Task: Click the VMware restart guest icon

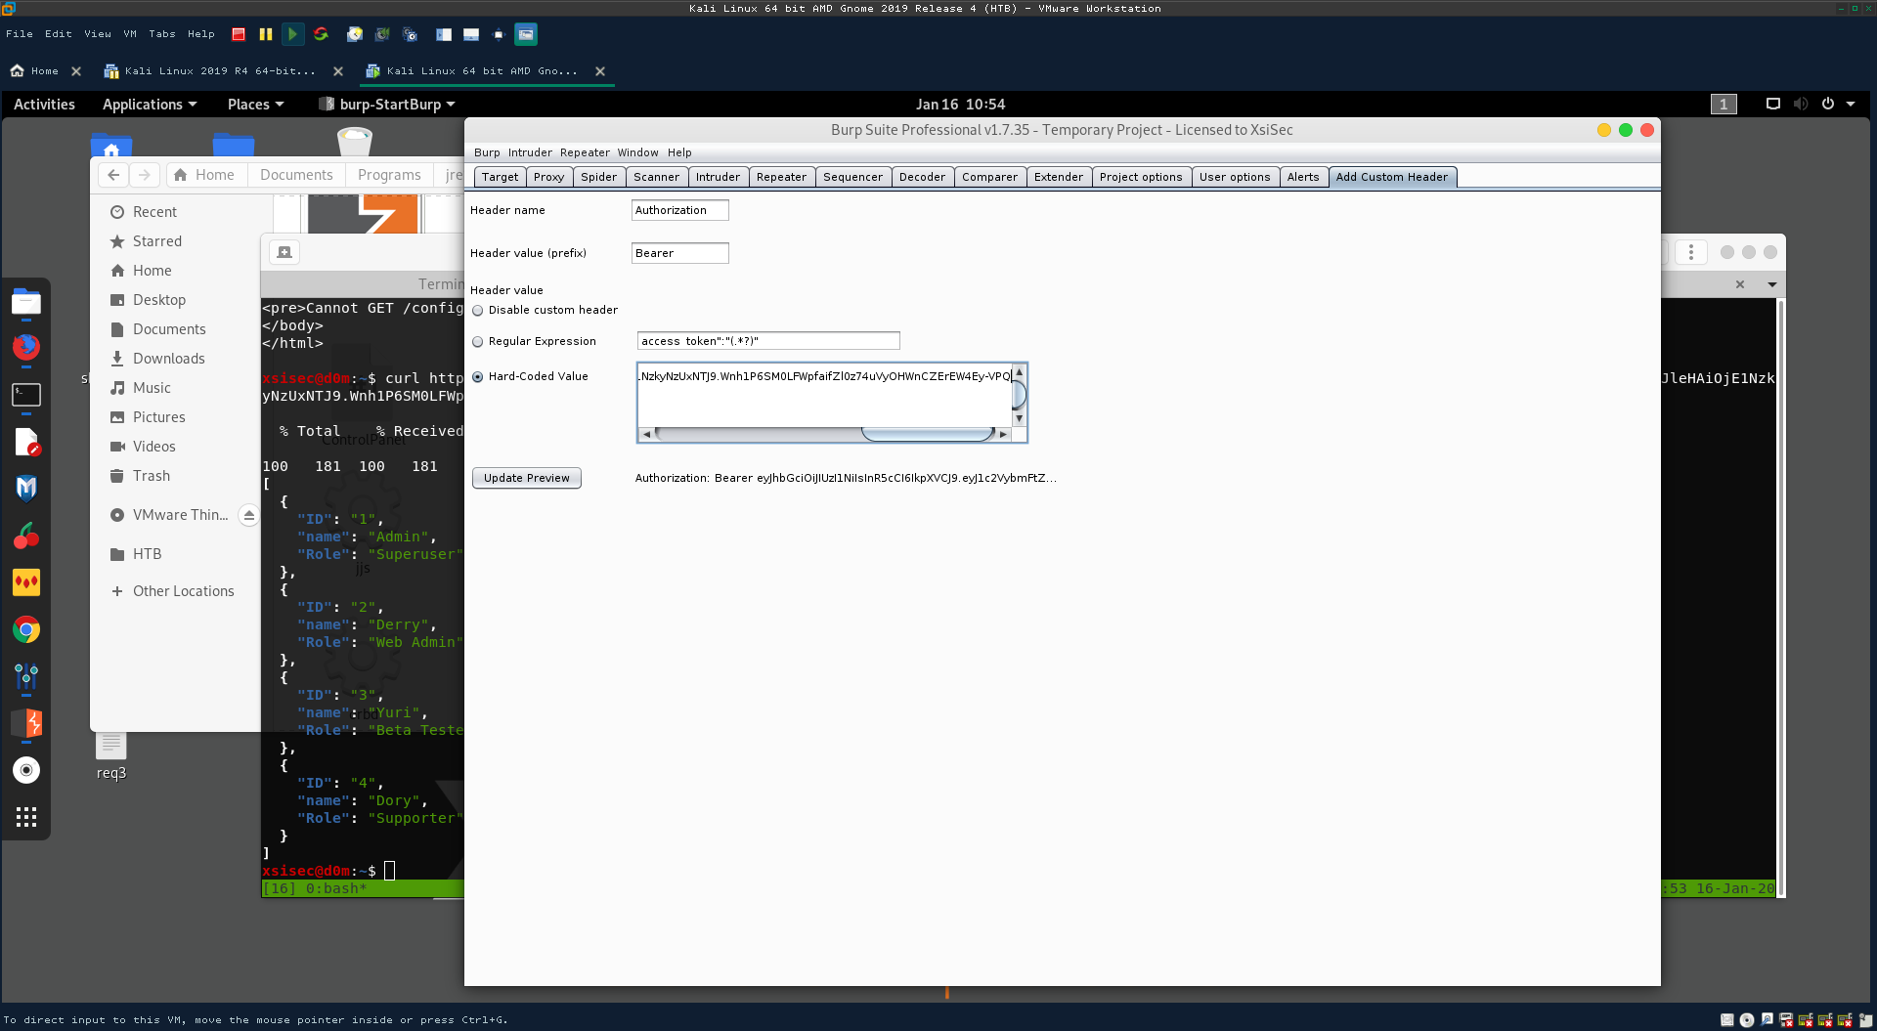Action: pyautogui.click(x=321, y=34)
